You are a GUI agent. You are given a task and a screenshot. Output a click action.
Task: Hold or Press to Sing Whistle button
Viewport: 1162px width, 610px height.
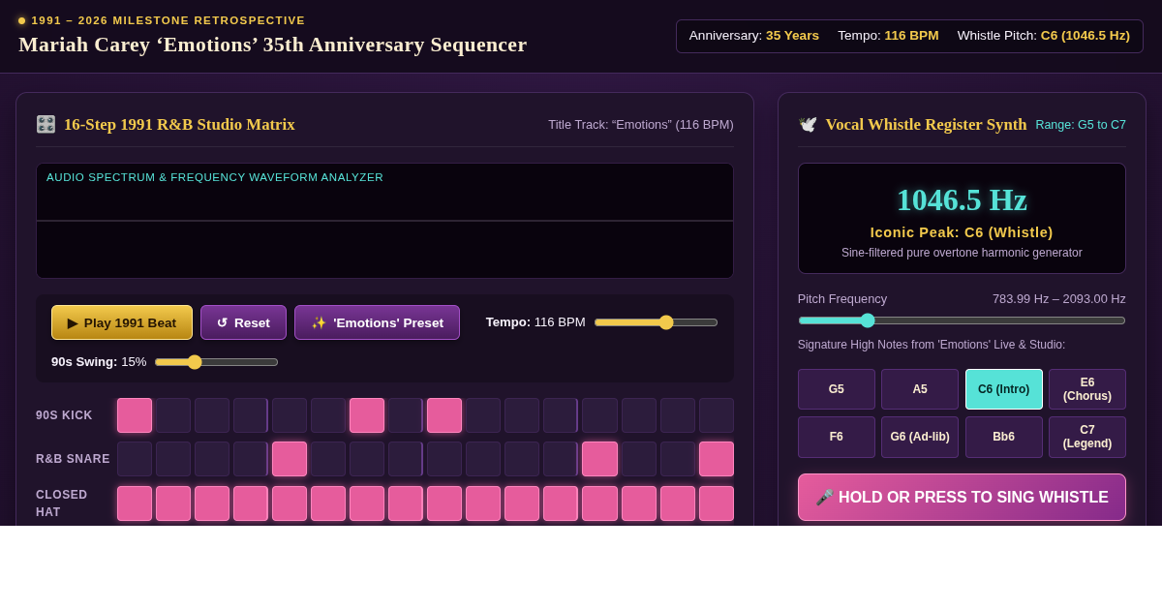tap(962, 497)
